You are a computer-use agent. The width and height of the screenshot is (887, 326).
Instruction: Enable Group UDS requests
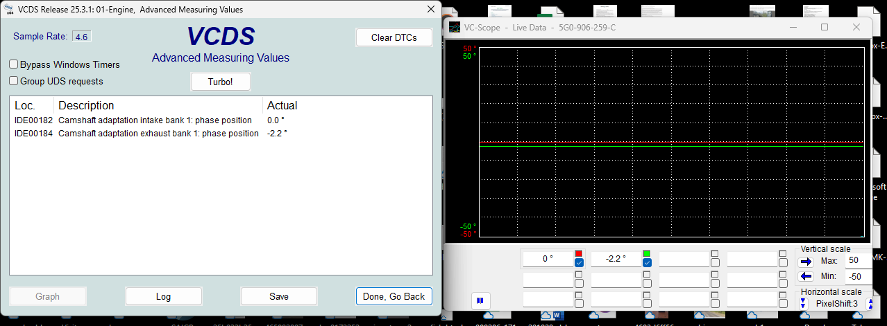(x=14, y=81)
